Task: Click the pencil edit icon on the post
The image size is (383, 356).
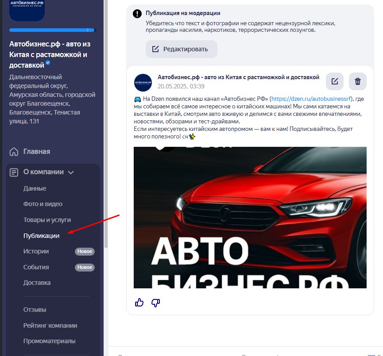Action: click(335, 81)
